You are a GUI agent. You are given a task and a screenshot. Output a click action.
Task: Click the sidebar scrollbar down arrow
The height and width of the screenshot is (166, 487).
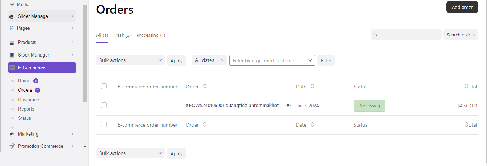coord(85,147)
